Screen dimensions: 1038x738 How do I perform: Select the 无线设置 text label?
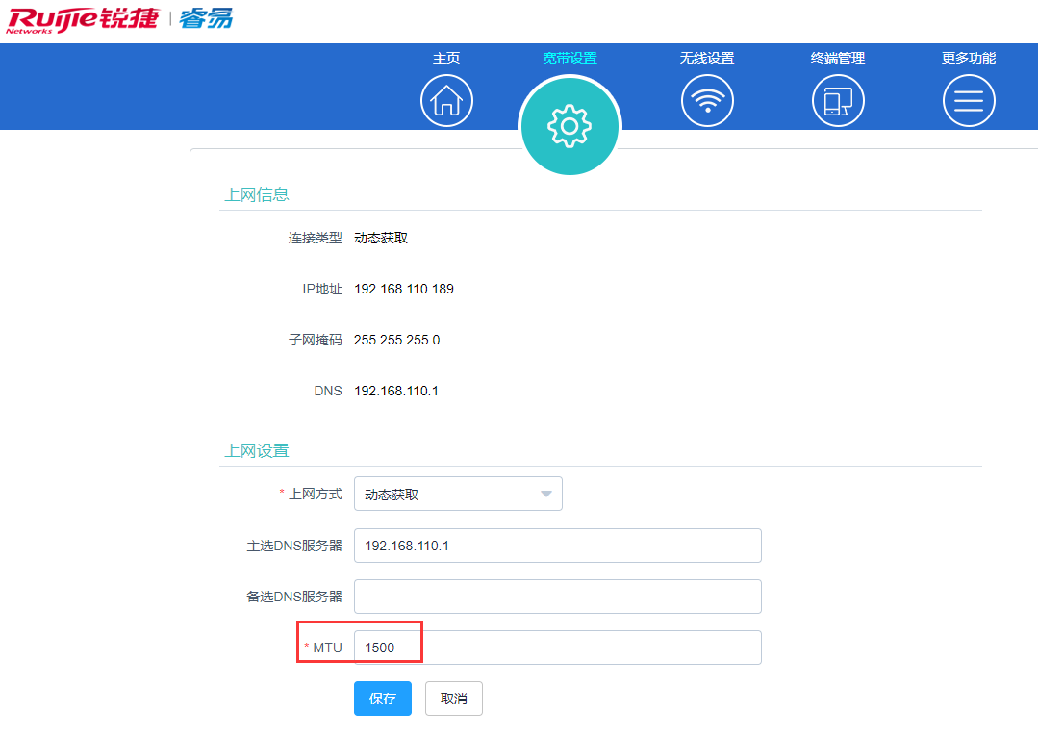(707, 58)
